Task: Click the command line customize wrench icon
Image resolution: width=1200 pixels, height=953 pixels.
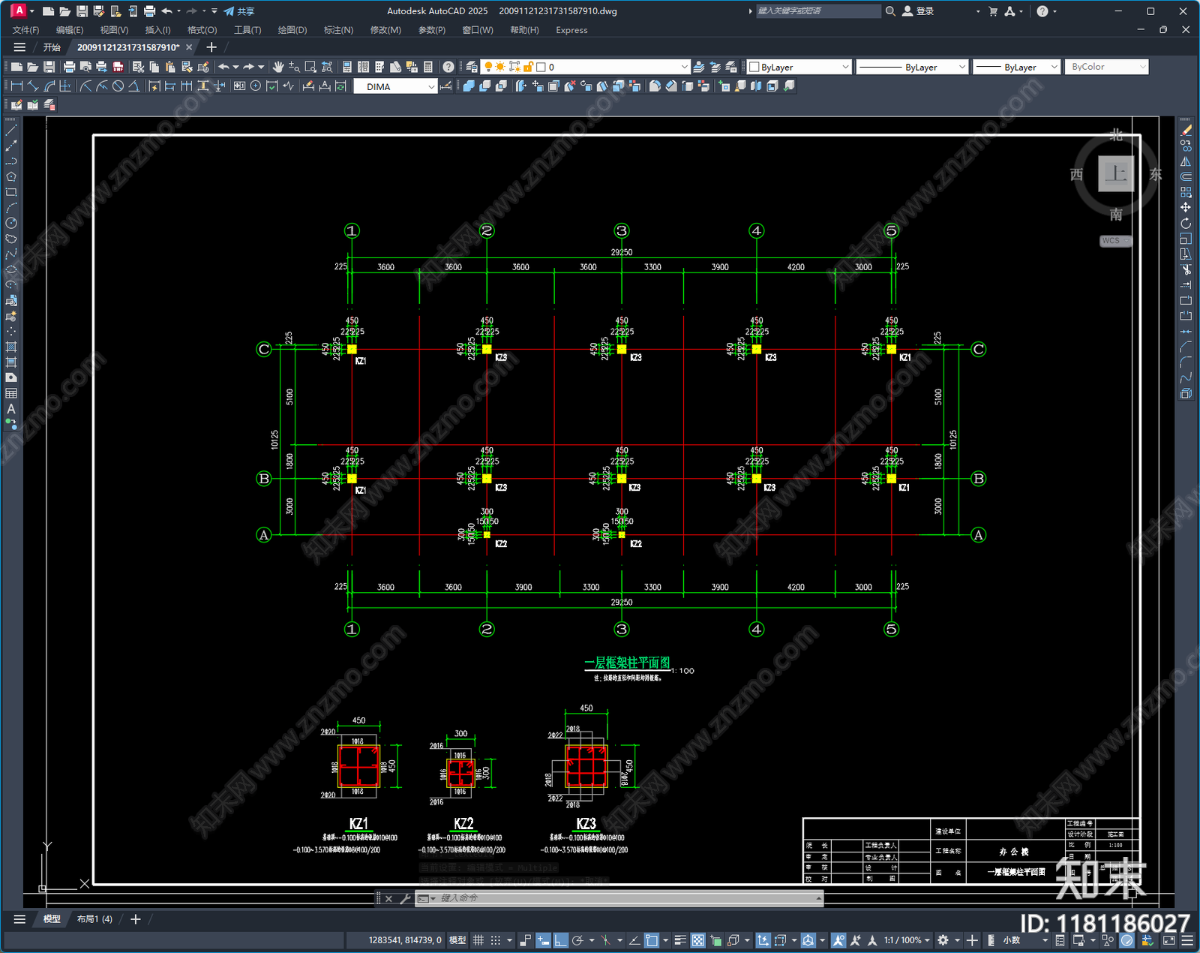Action: pos(405,898)
